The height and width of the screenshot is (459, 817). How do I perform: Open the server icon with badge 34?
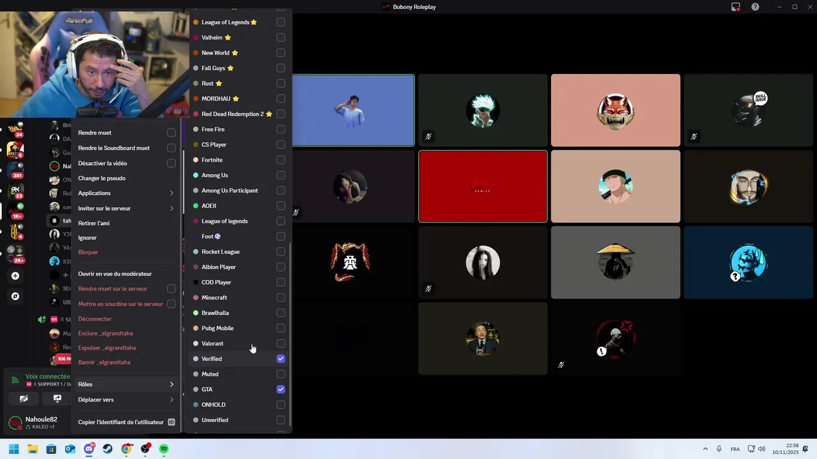click(15, 129)
